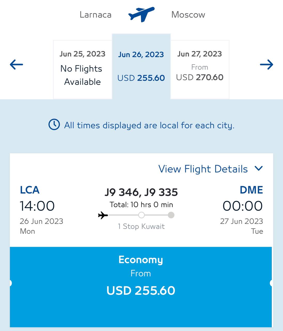Viewport: 283px width, 331px height.
Task: Click flight numbers J9 346, J9 335
Action: pos(141,192)
